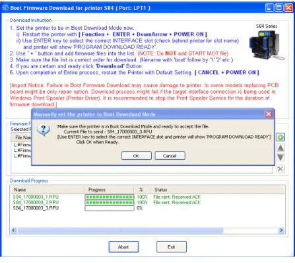295x263 pixels.
Task: Click the File Name column header in firmware list
Action: click(x=21, y=137)
